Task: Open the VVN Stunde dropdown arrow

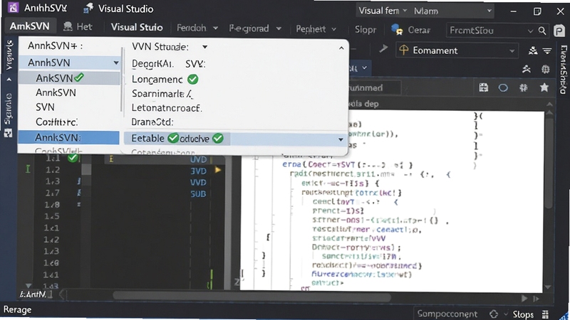Action: (x=204, y=47)
